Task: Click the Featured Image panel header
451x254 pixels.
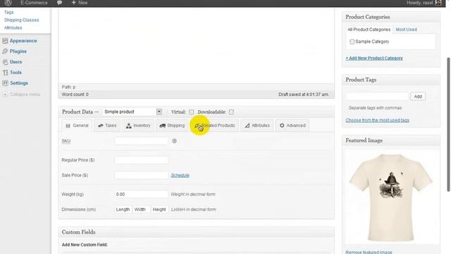Action: coord(391,140)
